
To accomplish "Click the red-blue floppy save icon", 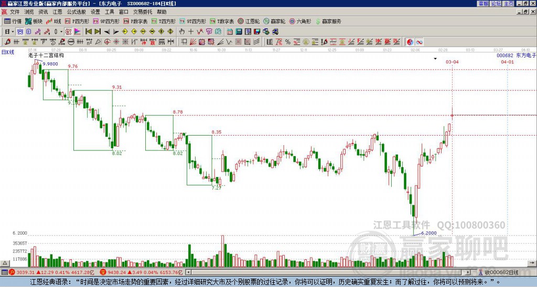I will click(257, 32).
